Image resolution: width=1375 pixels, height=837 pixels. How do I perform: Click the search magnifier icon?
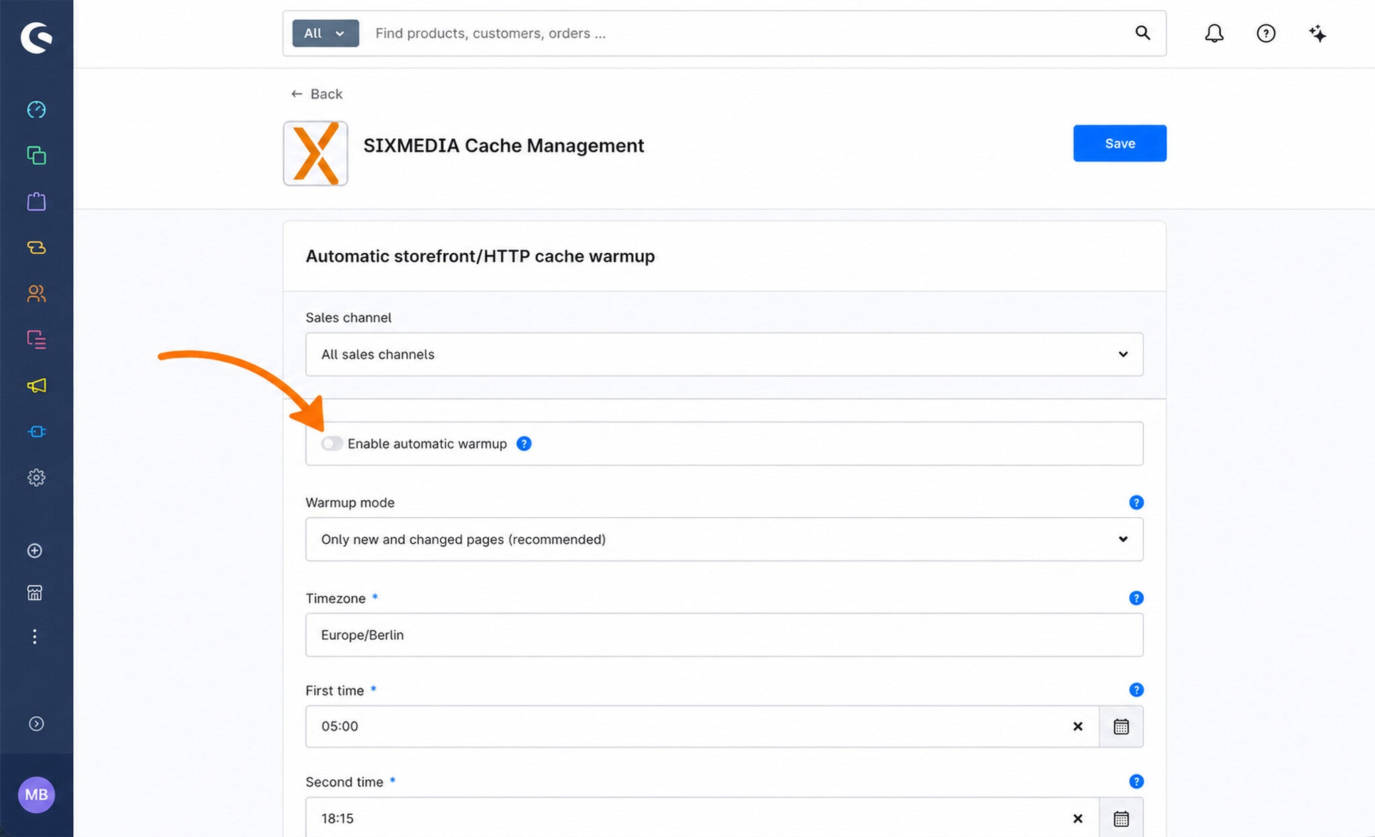[1143, 33]
